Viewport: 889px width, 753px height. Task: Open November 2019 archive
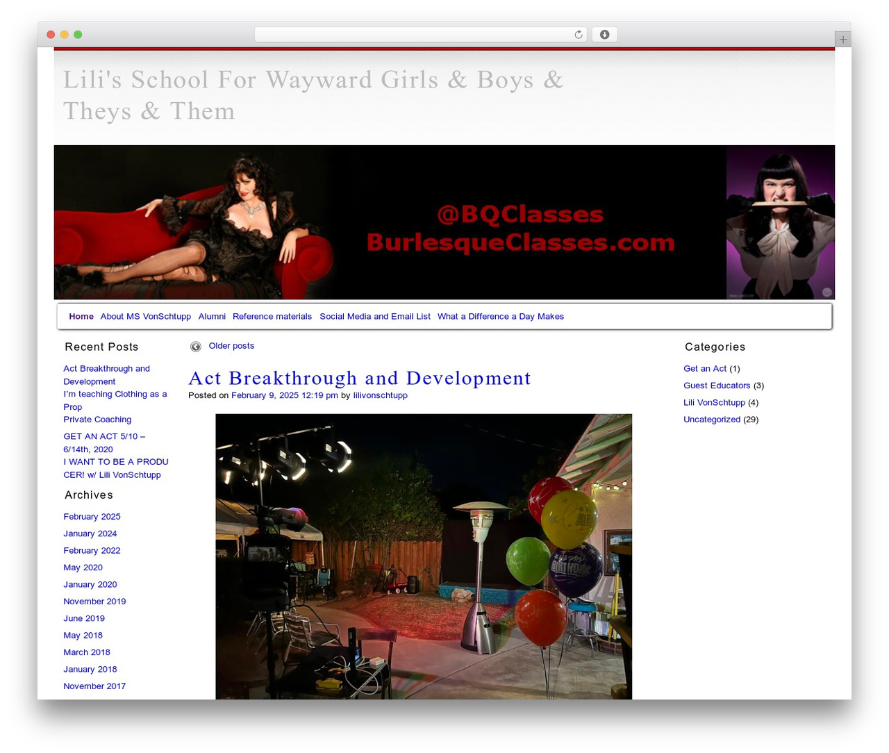(94, 602)
